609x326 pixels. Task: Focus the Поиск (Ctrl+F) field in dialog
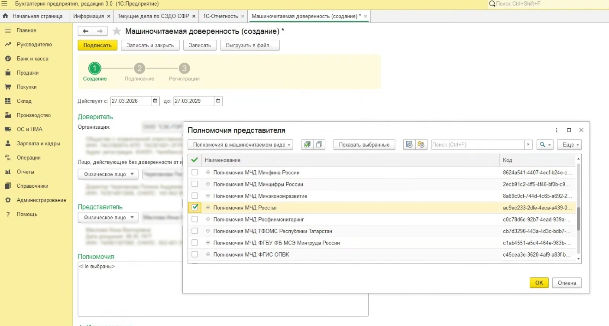478,145
